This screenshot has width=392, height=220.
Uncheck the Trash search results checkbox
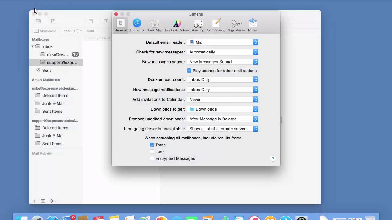[x=152, y=145]
